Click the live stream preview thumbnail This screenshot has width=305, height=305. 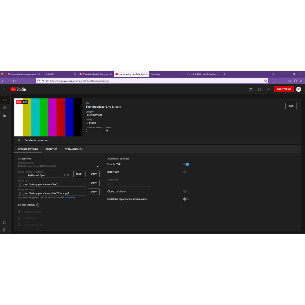coord(48,117)
